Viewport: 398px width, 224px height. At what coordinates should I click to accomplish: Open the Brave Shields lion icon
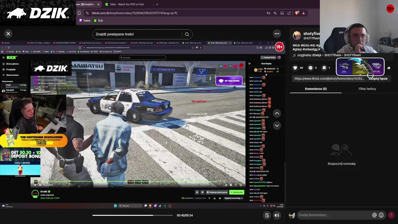297,13
